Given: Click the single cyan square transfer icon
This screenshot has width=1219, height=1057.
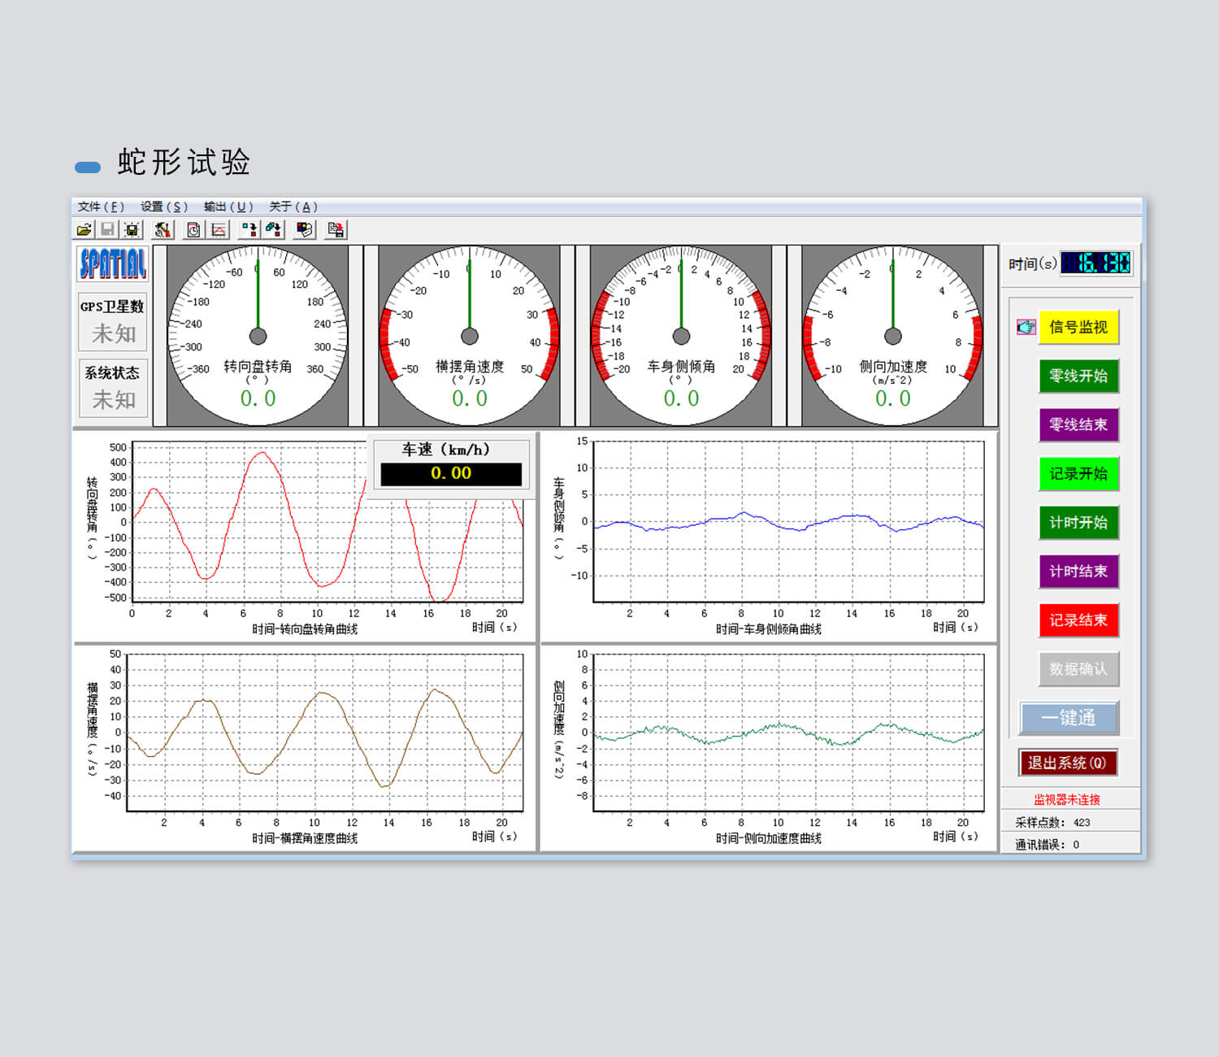Looking at the screenshot, I should [249, 230].
